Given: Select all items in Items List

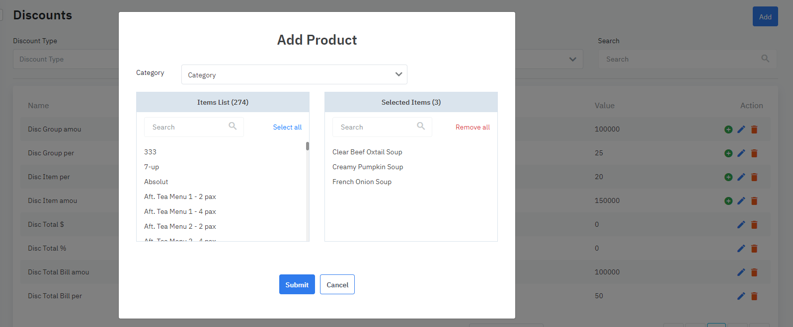Looking at the screenshot, I should 287,127.
